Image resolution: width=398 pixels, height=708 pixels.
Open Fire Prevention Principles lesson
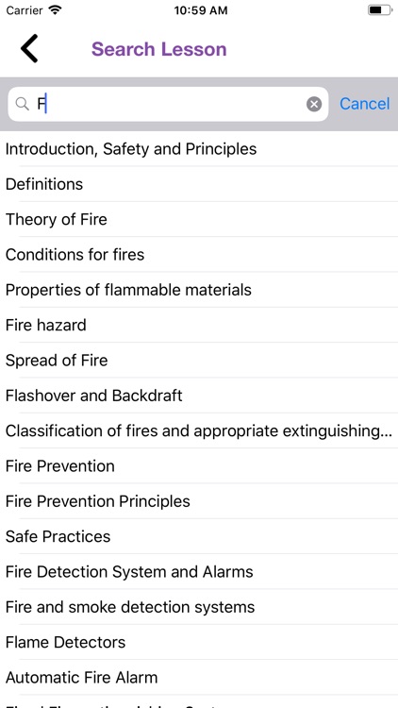[x=199, y=501]
